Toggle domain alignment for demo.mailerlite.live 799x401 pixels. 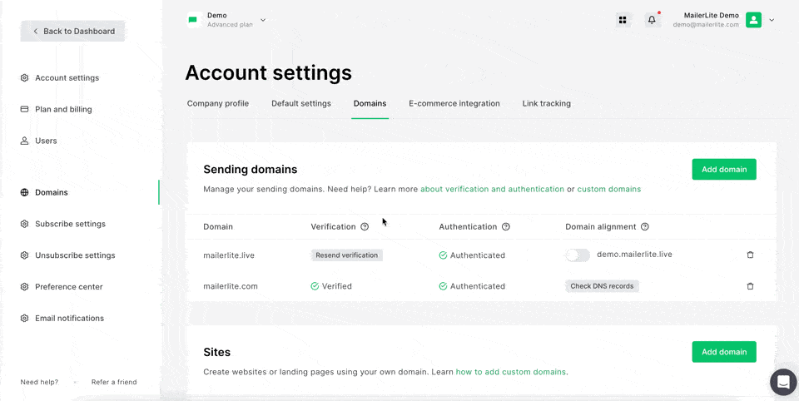(578, 255)
